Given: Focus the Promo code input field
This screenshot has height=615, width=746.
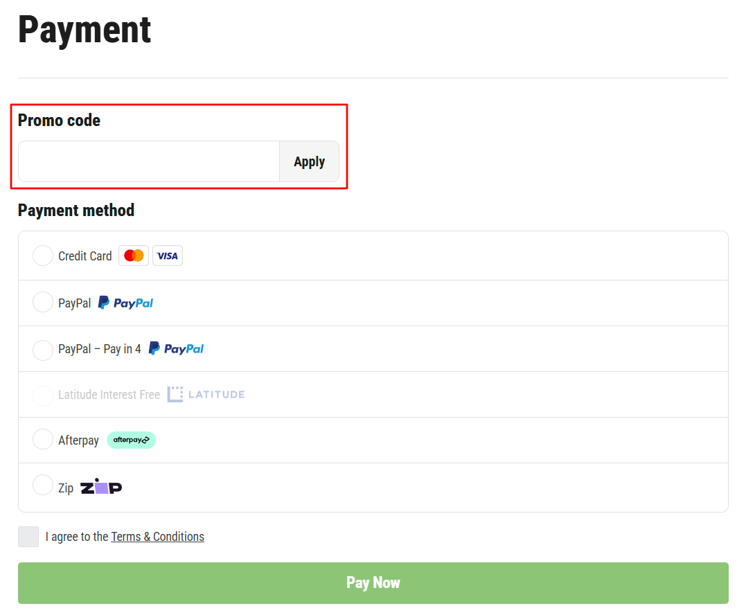Looking at the screenshot, I should 149,162.
